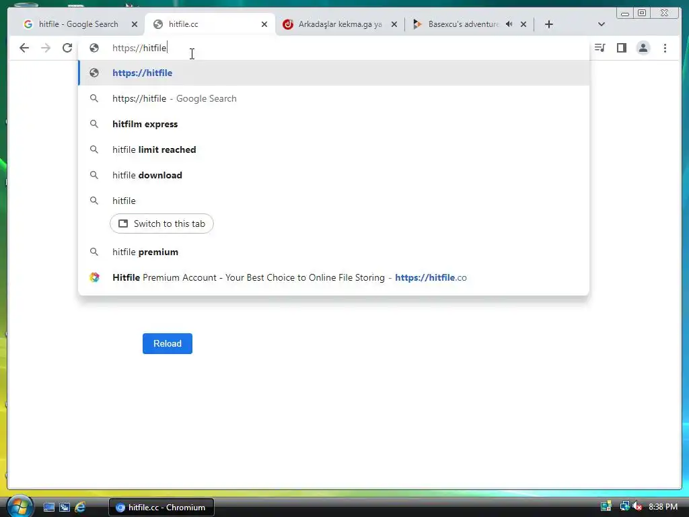Click the address bar with https://hitfile
The height and width of the screenshot is (517, 689).
tap(334, 48)
